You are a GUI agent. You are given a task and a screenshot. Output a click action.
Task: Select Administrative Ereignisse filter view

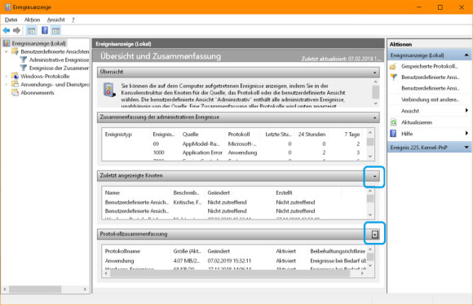click(x=59, y=60)
